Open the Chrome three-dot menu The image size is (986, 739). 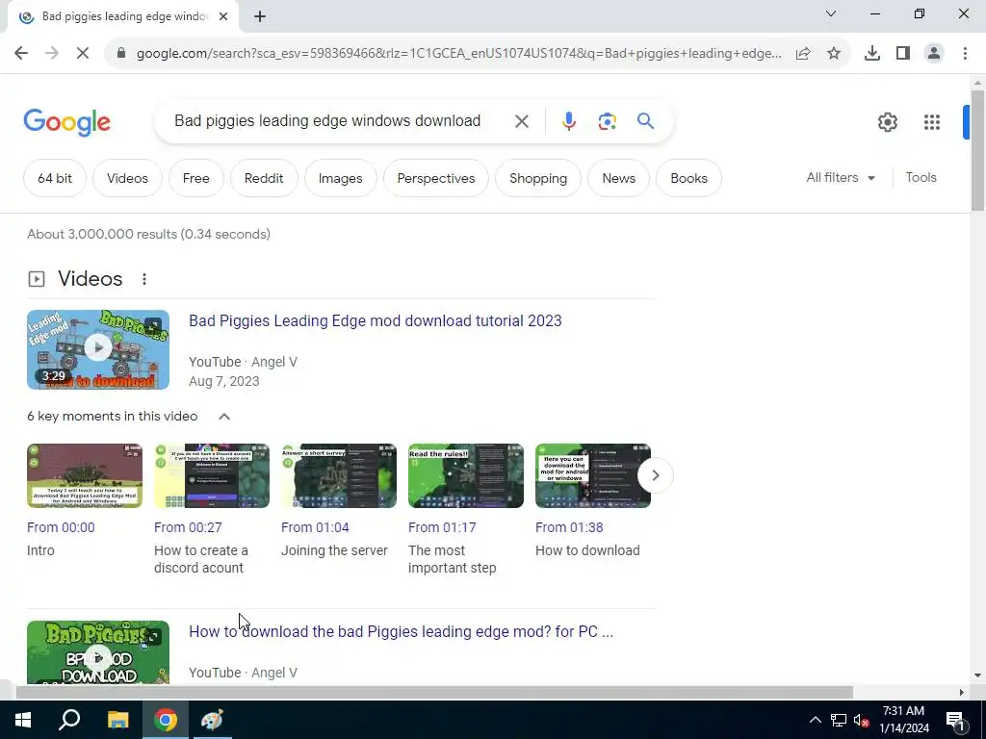[x=965, y=54]
